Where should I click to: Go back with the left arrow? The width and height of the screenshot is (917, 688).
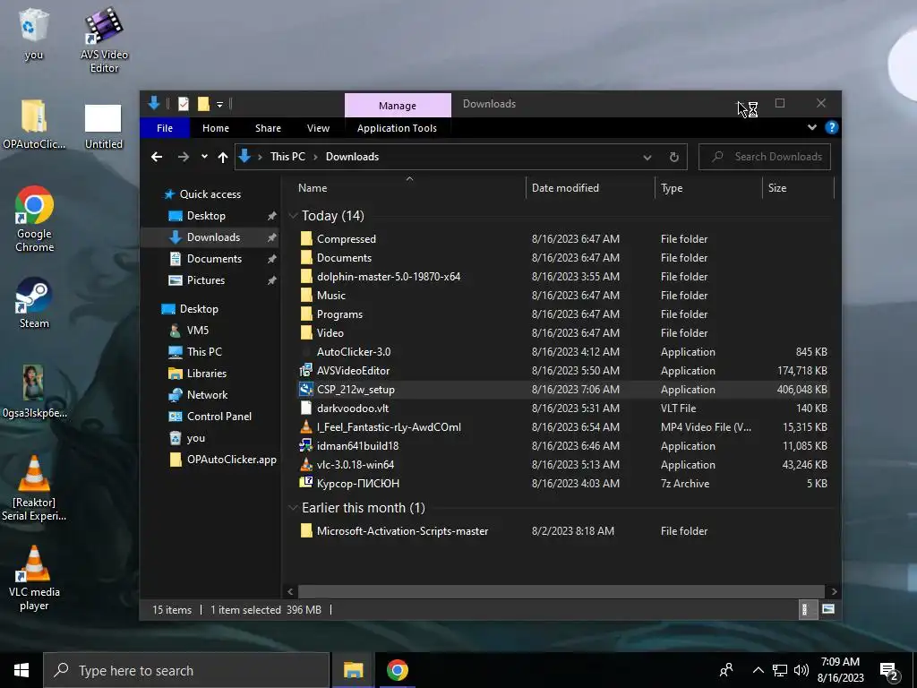click(x=157, y=157)
